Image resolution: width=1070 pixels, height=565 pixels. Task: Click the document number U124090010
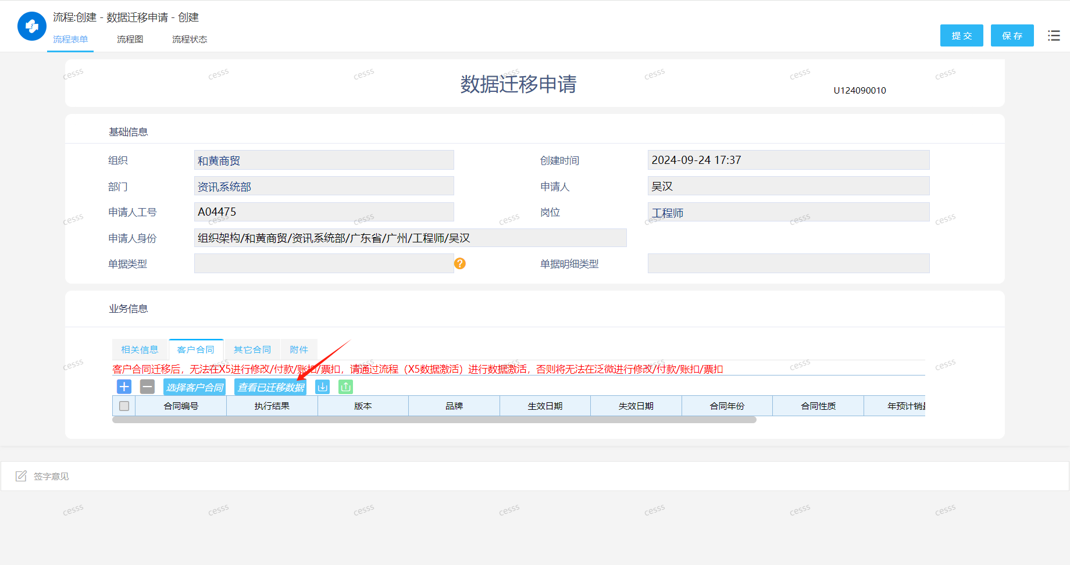[x=859, y=90]
